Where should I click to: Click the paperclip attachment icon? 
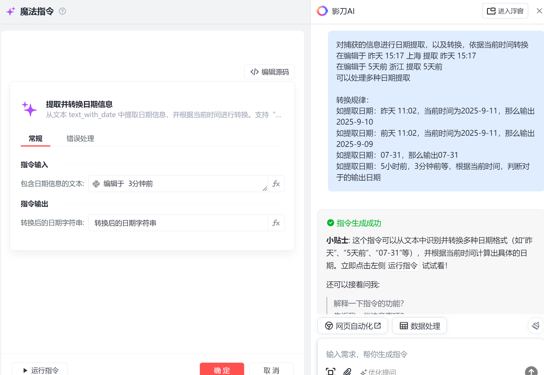(x=347, y=372)
